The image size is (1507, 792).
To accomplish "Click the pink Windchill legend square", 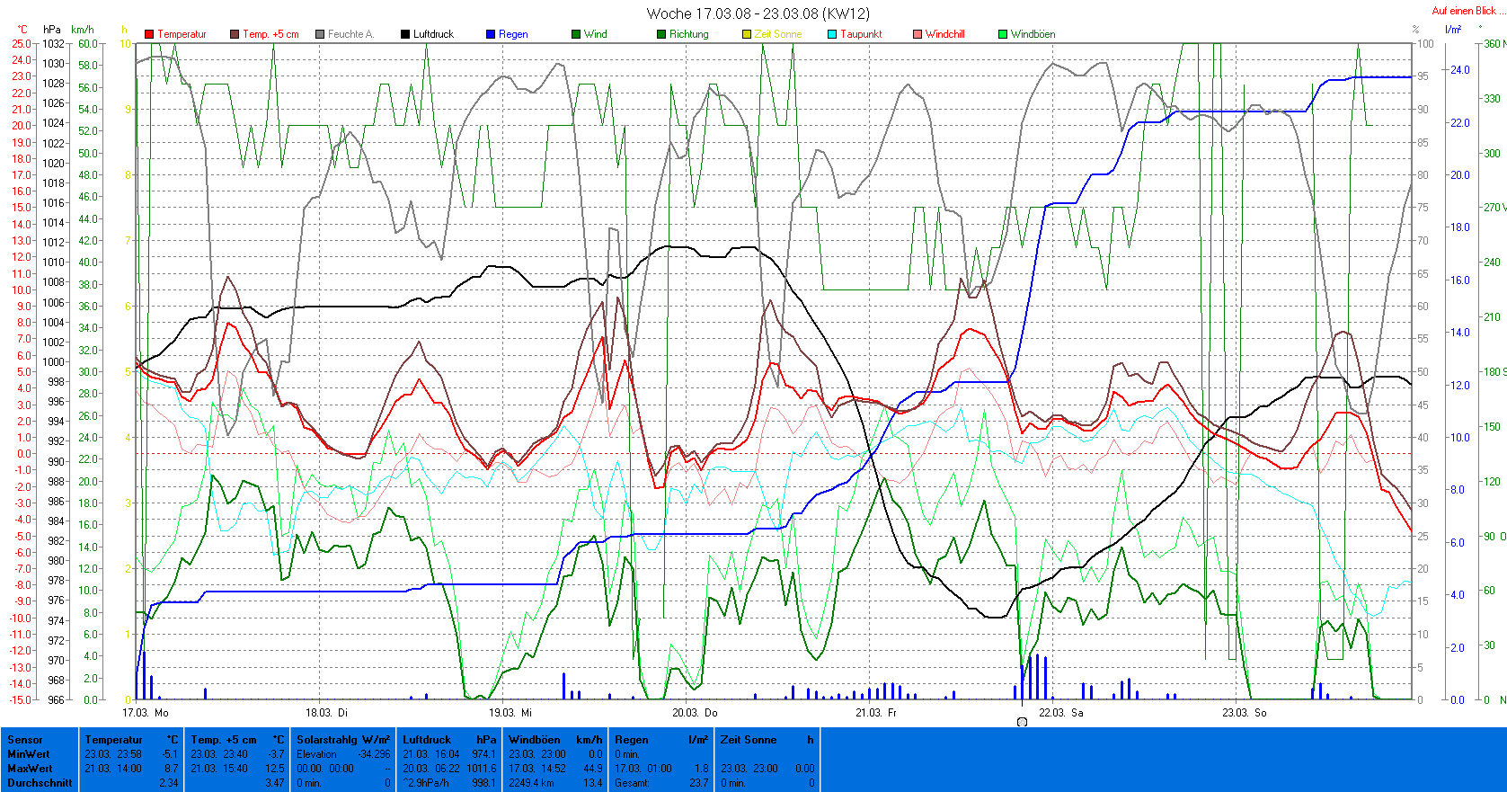I will tap(917, 34).
